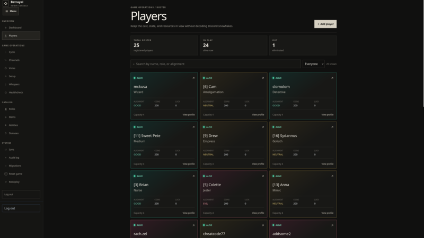The width and height of the screenshot is (424, 238).
Task: Click the Total Roster stat card
Action: point(164,45)
